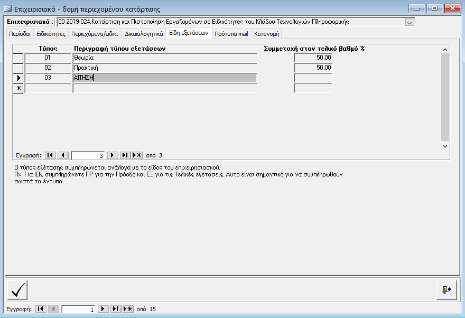Click the Θεωρία description field
The image size is (465, 318).
pyautogui.click(x=164, y=58)
